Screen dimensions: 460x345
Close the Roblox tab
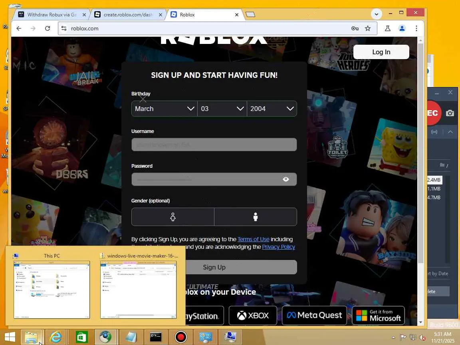[x=237, y=15]
